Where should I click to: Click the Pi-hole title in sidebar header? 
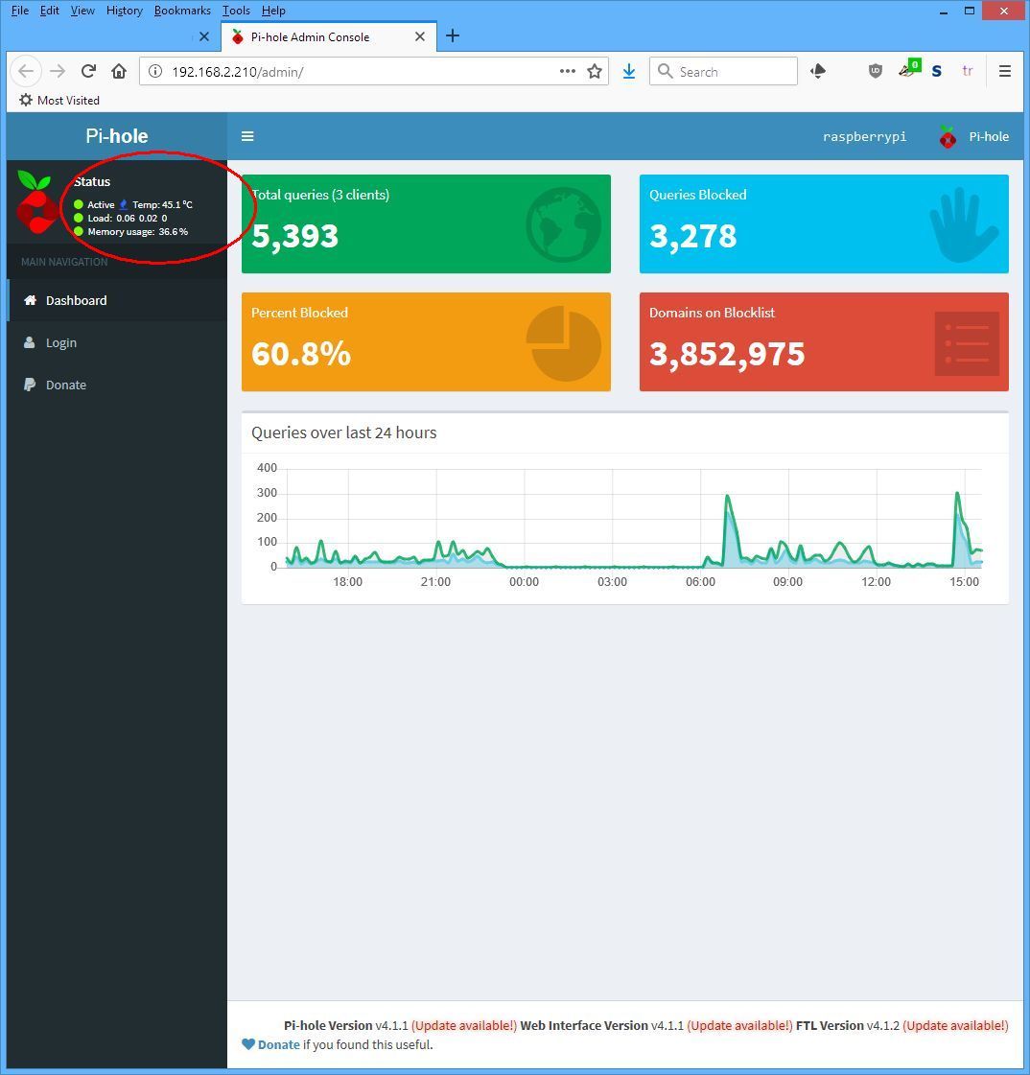pyautogui.click(x=117, y=136)
